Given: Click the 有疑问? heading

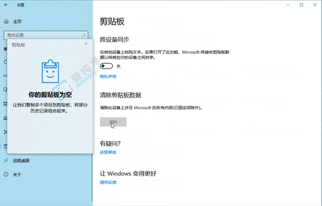Looking at the screenshot, I should pyautogui.click(x=110, y=144).
